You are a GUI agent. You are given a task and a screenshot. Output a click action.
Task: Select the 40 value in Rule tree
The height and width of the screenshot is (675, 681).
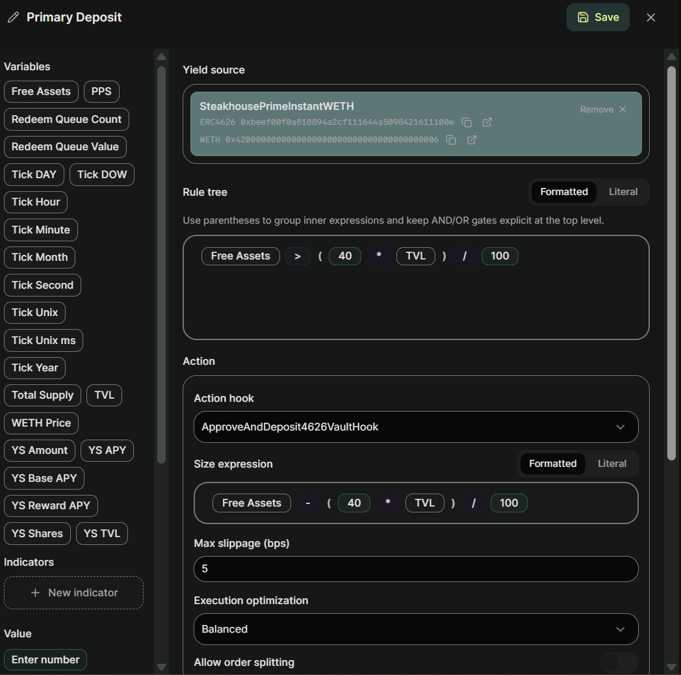345,256
